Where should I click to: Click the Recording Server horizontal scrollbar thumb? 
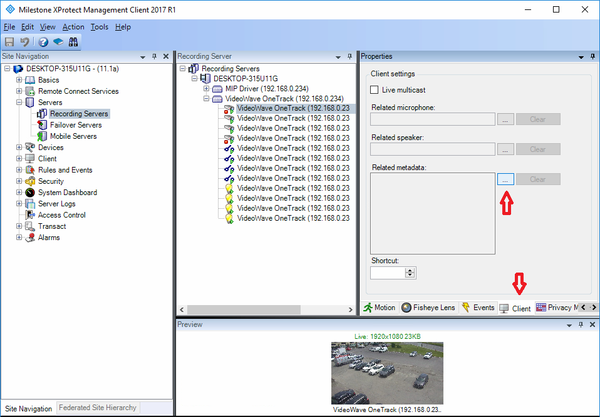[x=244, y=309]
